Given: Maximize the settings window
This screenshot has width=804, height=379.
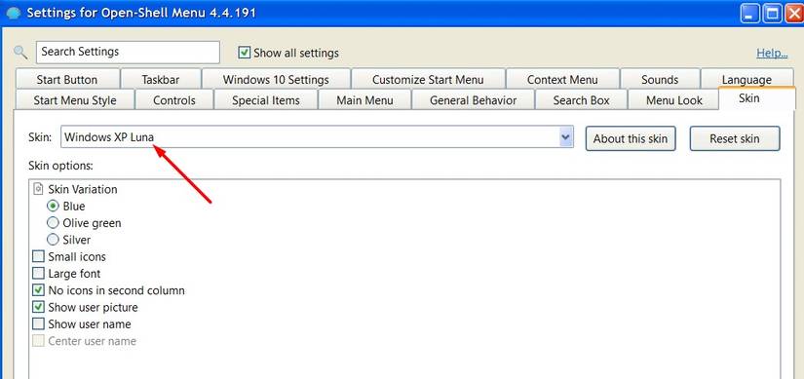Looking at the screenshot, I should pos(772,13).
